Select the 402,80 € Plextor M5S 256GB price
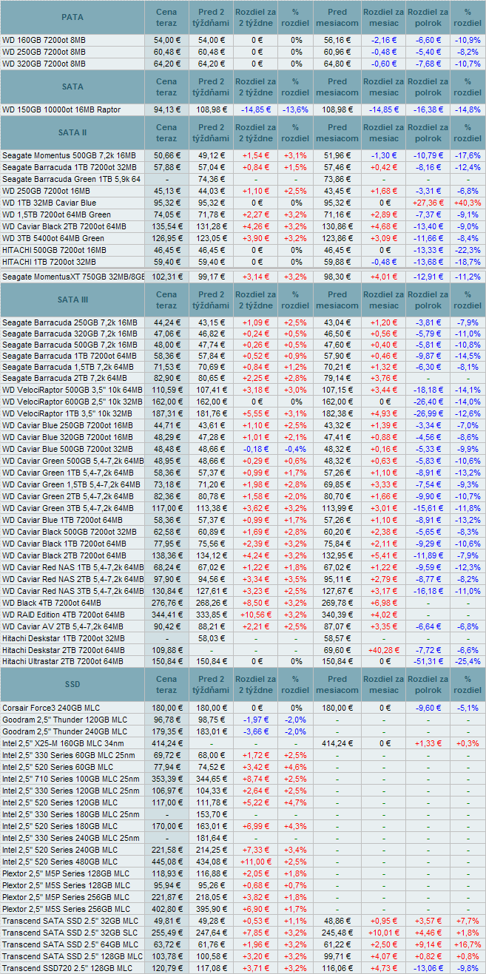This screenshot has height=974, width=486. [x=167, y=909]
